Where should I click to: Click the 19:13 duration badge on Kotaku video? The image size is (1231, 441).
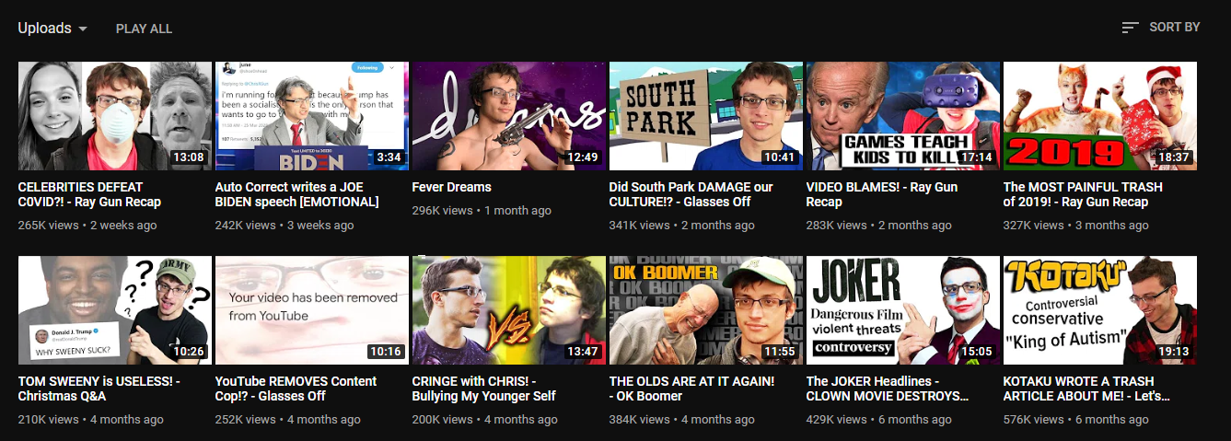point(1174,352)
